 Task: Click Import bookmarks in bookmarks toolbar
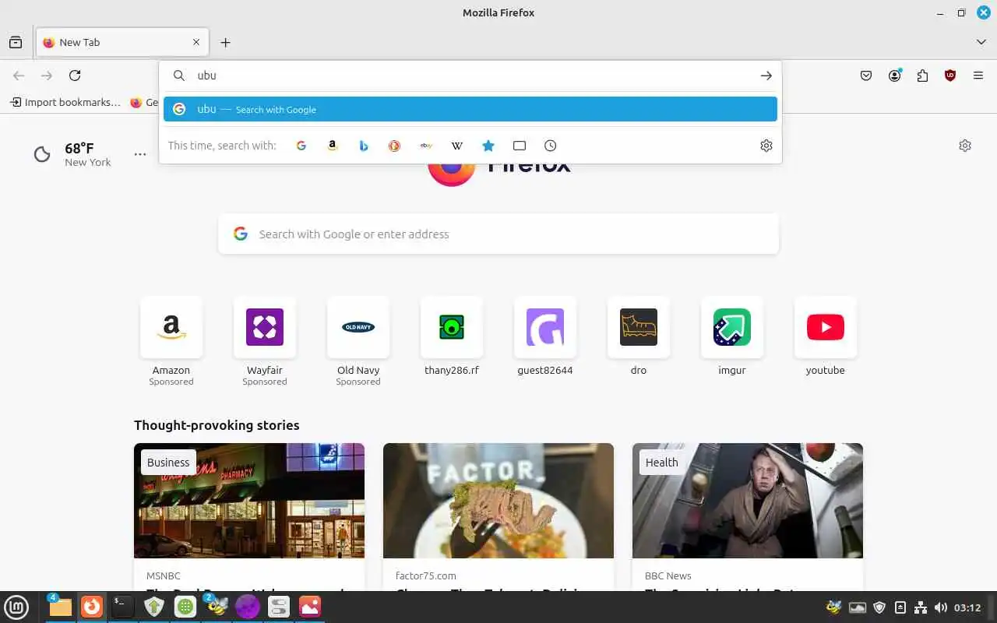click(65, 102)
